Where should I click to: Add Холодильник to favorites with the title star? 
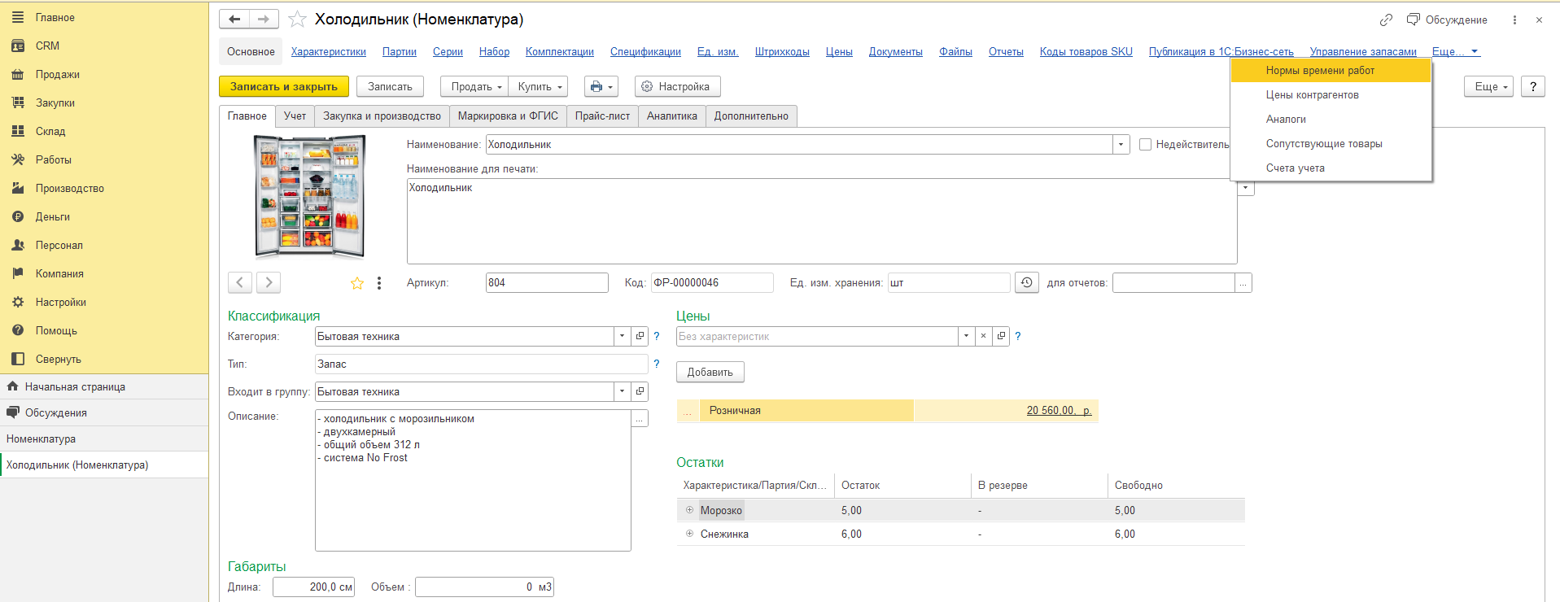(x=297, y=19)
